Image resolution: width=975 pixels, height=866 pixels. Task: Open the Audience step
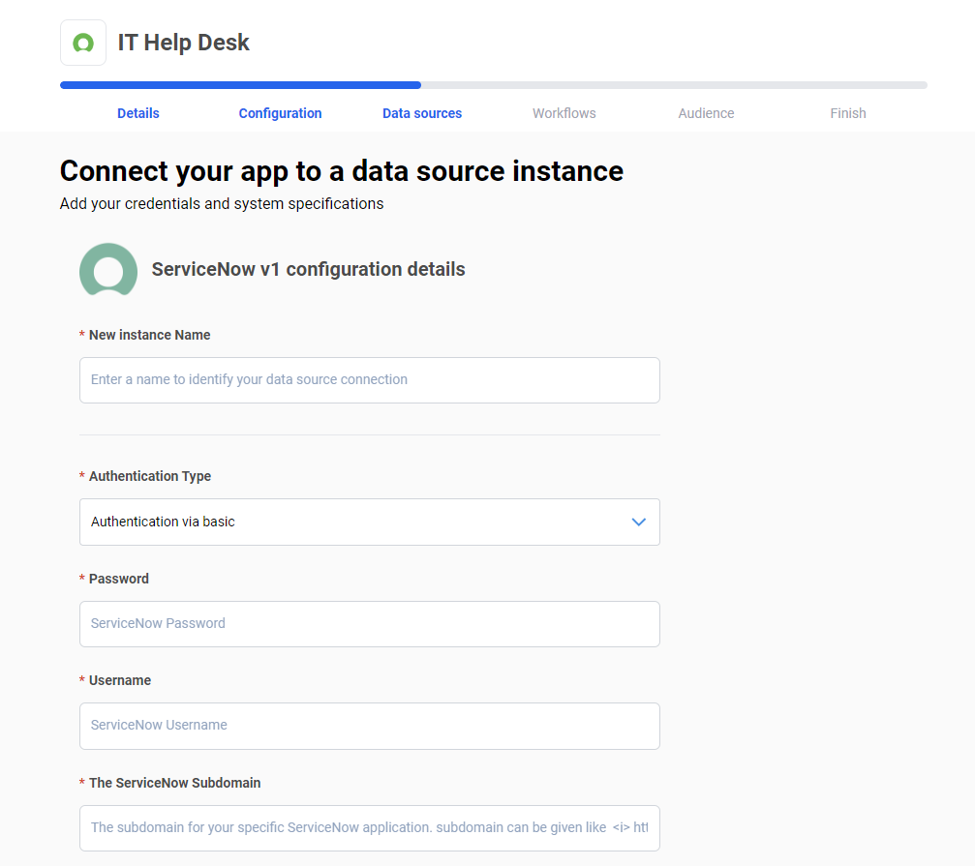coord(707,113)
